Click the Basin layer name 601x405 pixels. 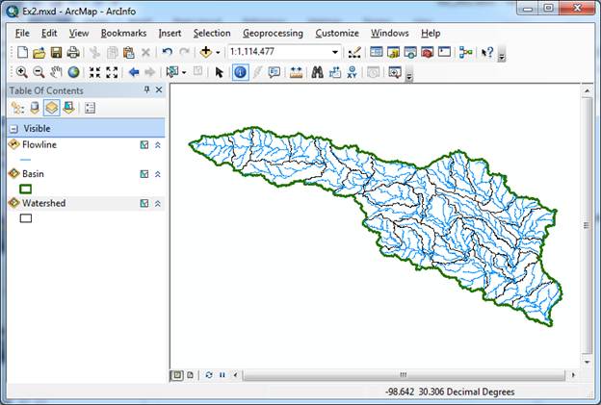pyautogui.click(x=37, y=174)
